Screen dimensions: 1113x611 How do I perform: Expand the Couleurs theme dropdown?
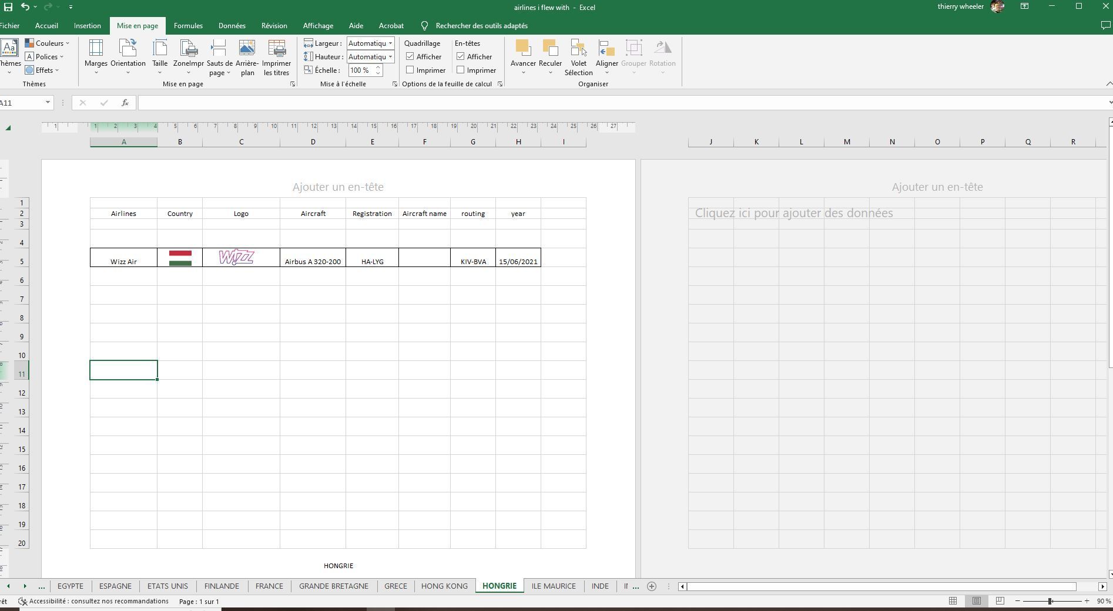(x=66, y=43)
